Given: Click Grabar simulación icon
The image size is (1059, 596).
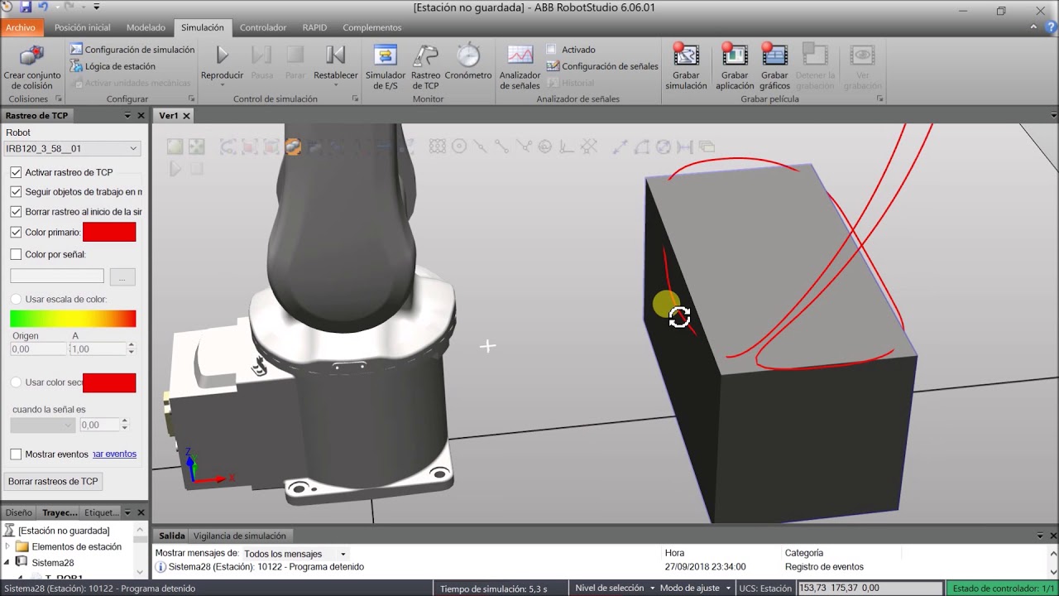Looking at the screenshot, I should point(686,55).
